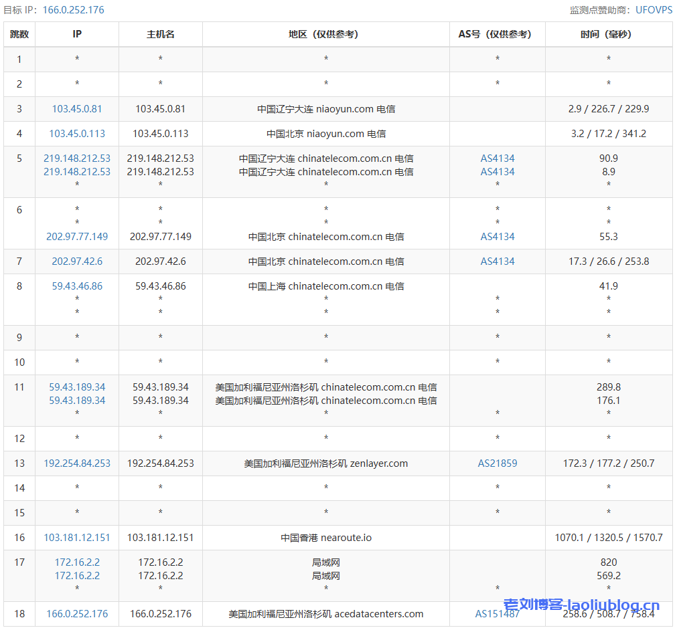Open the 103.181.12.151 IP link

coord(77,538)
